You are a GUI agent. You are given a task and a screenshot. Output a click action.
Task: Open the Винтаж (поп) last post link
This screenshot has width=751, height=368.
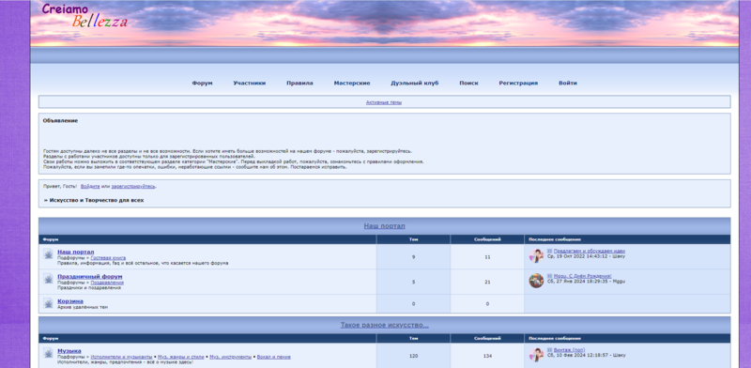click(569, 350)
